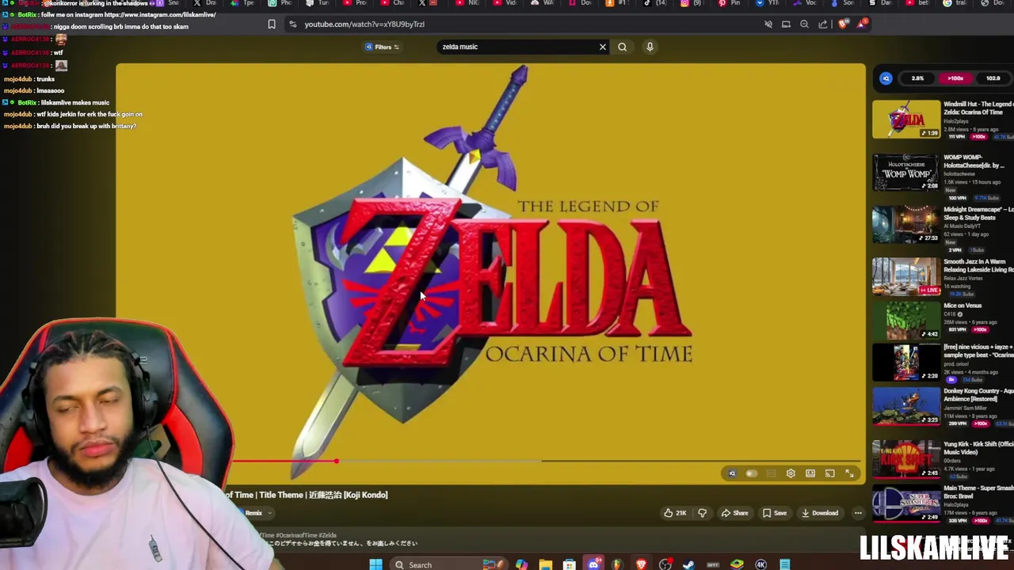The width and height of the screenshot is (1014, 570).
Task: Open the 4K downloader taskbar icon
Action: click(x=760, y=564)
